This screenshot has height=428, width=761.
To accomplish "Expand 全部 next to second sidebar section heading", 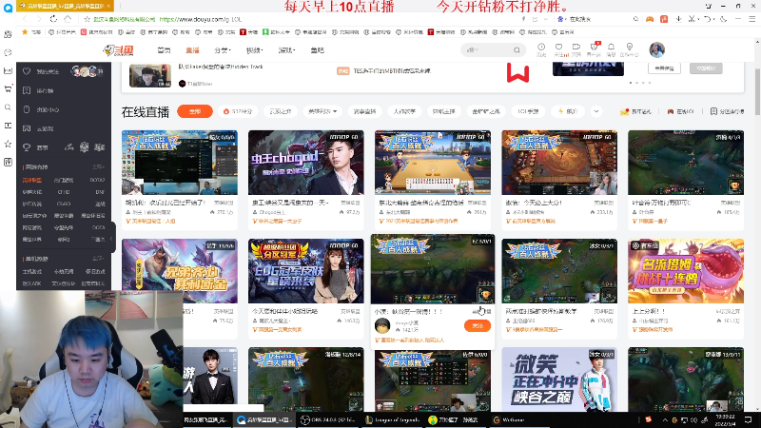I will [x=99, y=259].
